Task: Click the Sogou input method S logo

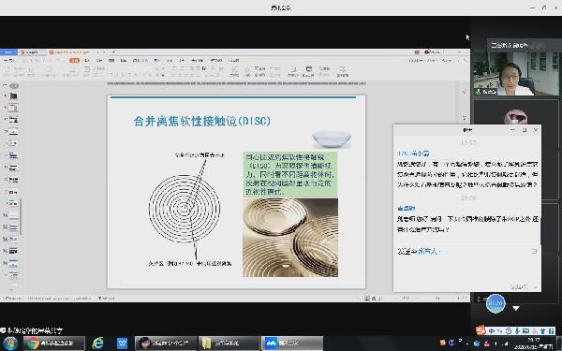Action: point(481,330)
